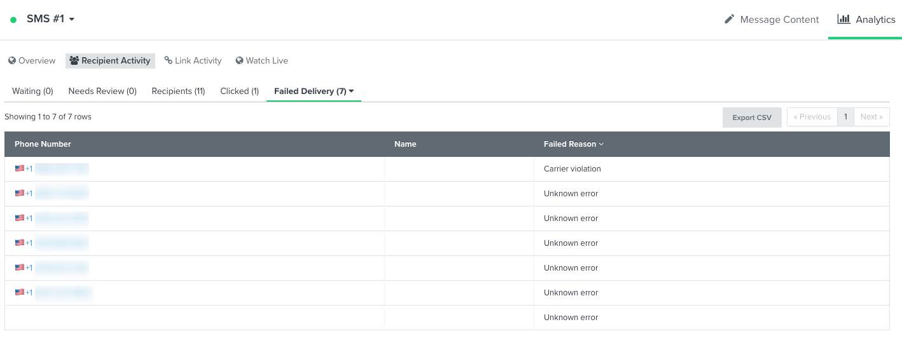
Task: Sort by the Failed Reason column chevron
Action: coord(601,144)
